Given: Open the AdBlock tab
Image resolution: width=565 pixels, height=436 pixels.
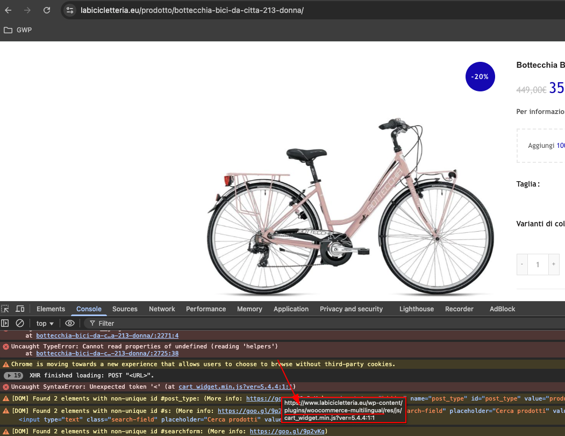Looking at the screenshot, I should pos(502,309).
